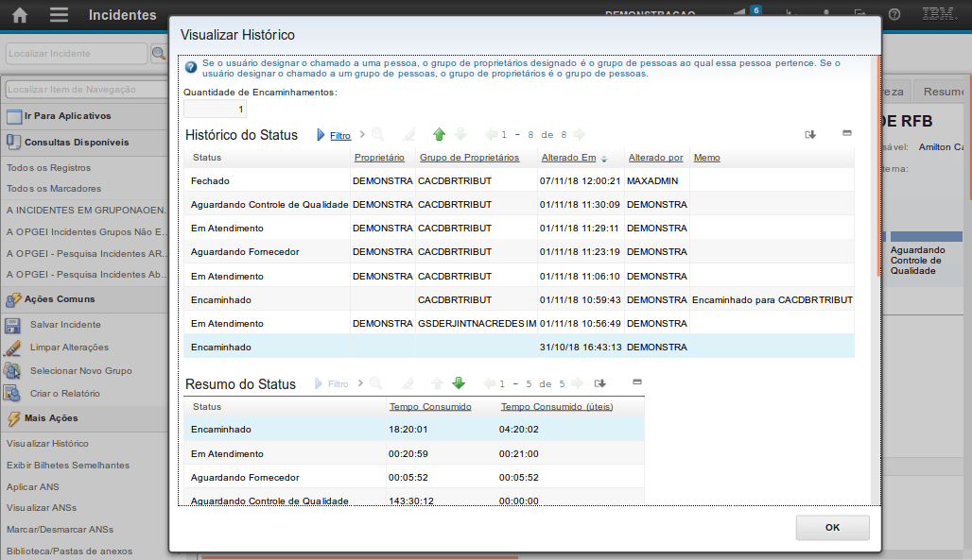
Task: Go to the home start center icon
Action: pos(20,15)
